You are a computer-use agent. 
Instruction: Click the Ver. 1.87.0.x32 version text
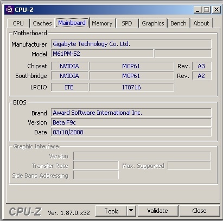click(x=69, y=213)
